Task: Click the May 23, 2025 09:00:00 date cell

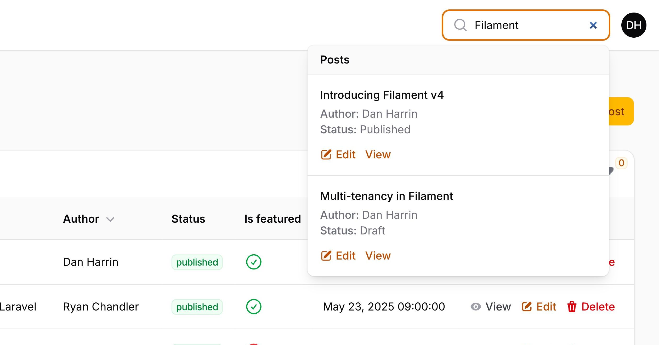Action: (384, 307)
